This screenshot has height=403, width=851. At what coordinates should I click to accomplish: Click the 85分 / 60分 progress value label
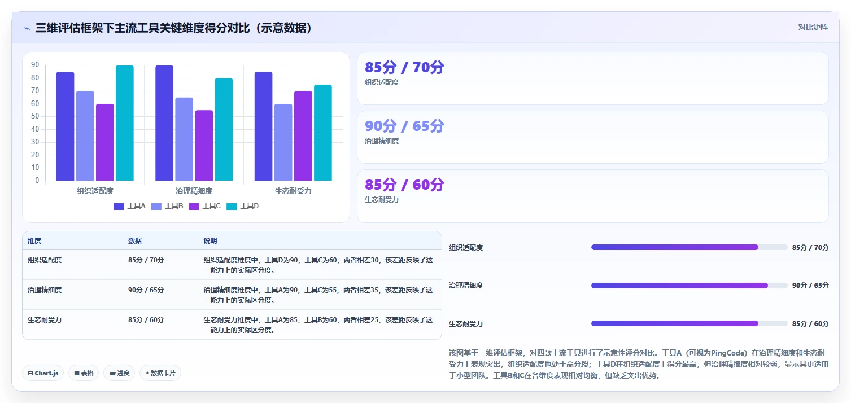click(810, 324)
